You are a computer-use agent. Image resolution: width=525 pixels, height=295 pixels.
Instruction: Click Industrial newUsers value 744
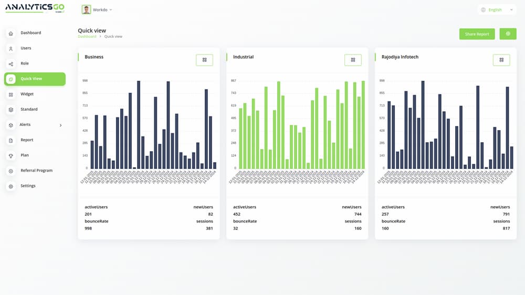[358, 214]
